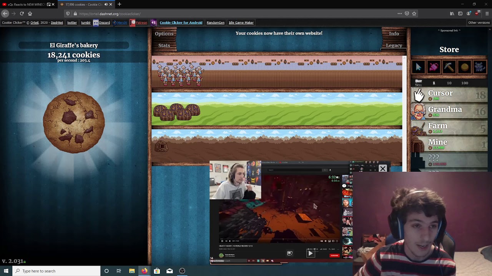Open the tumblr link
The width and height of the screenshot is (492, 276).
tap(86, 23)
